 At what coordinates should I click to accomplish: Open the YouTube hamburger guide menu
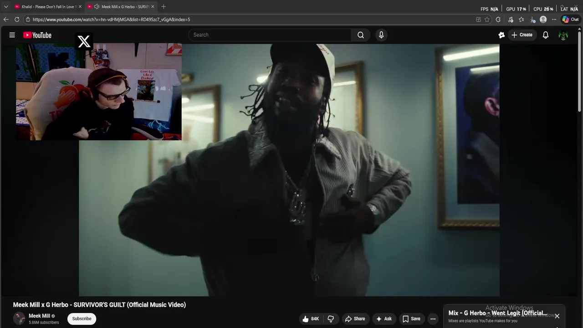tap(12, 35)
